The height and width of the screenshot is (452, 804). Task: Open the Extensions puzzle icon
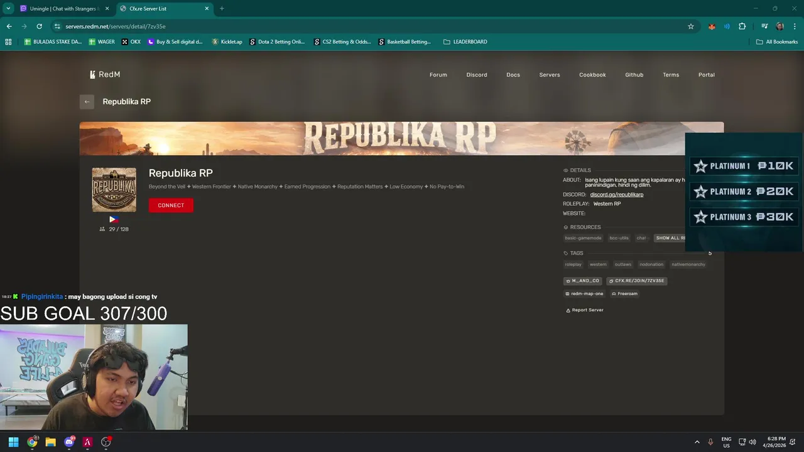(x=742, y=26)
